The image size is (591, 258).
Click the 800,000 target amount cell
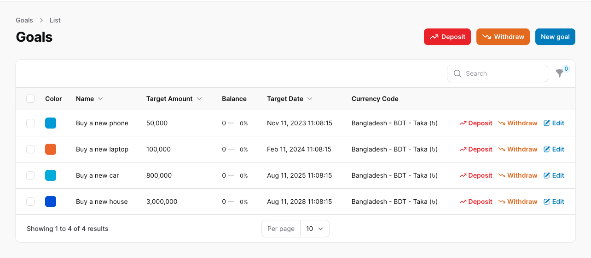click(159, 175)
